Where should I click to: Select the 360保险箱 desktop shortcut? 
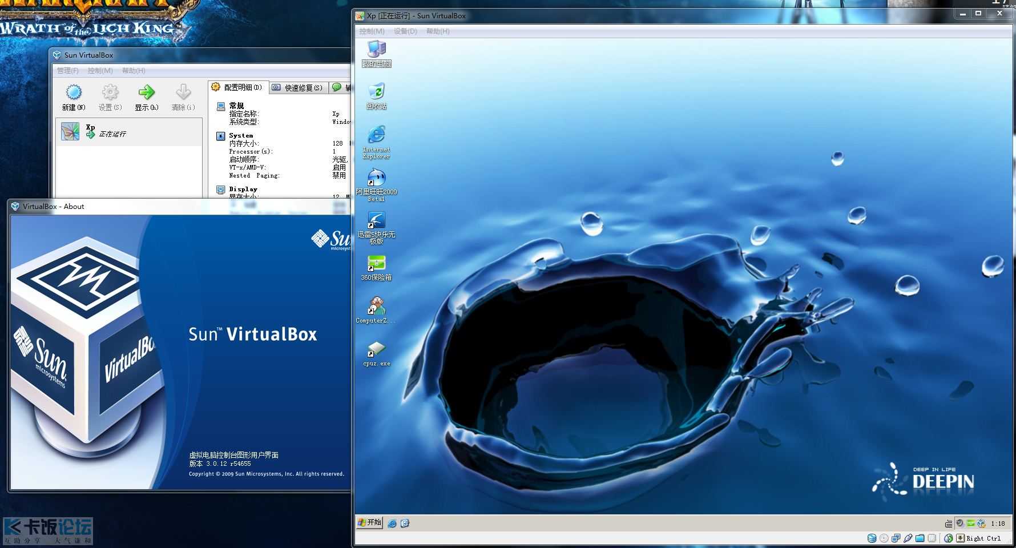(x=377, y=268)
